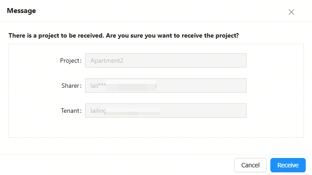The width and height of the screenshot is (312, 175).
Task: Click the Message dialog title
Action: point(21,11)
